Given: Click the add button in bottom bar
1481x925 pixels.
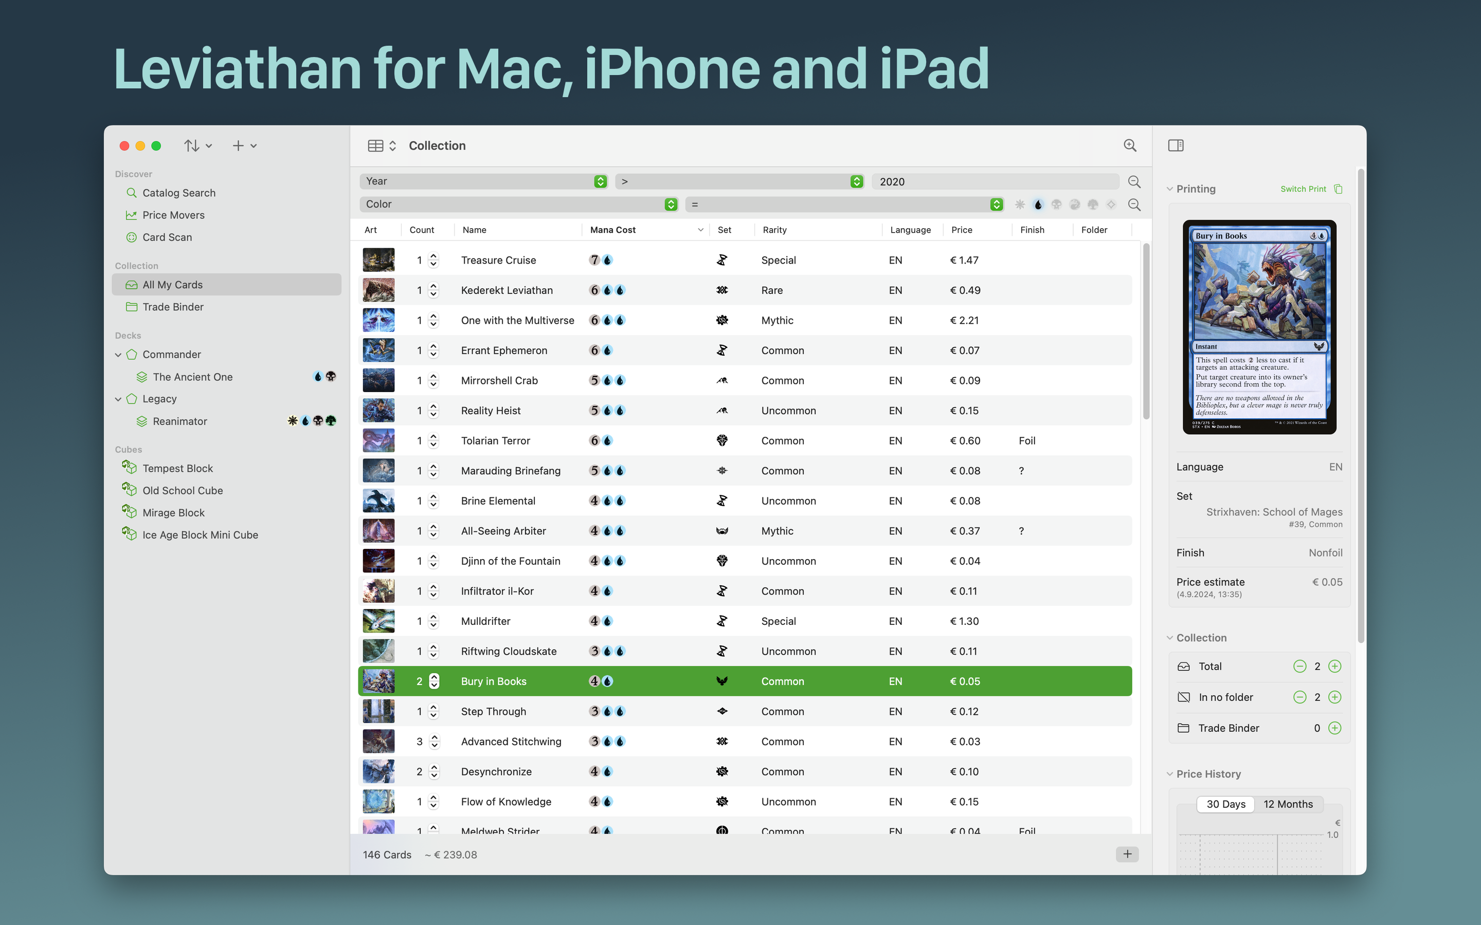Looking at the screenshot, I should tap(1127, 854).
